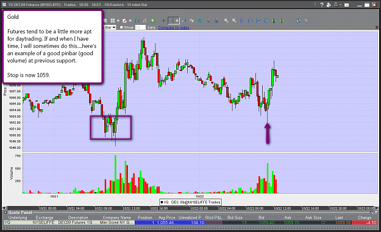Viewport: 381px width, 232px height.
Task: Click the Bid Size column header
Action: point(235,217)
